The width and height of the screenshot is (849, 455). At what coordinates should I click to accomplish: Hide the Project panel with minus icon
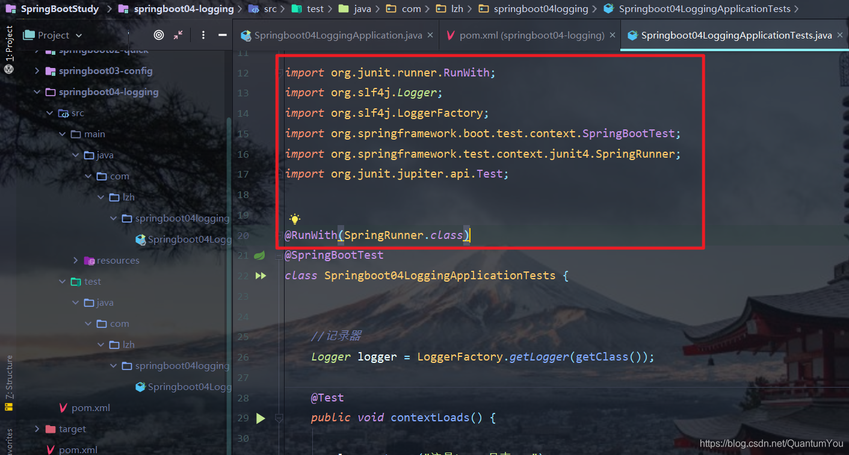(222, 35)
